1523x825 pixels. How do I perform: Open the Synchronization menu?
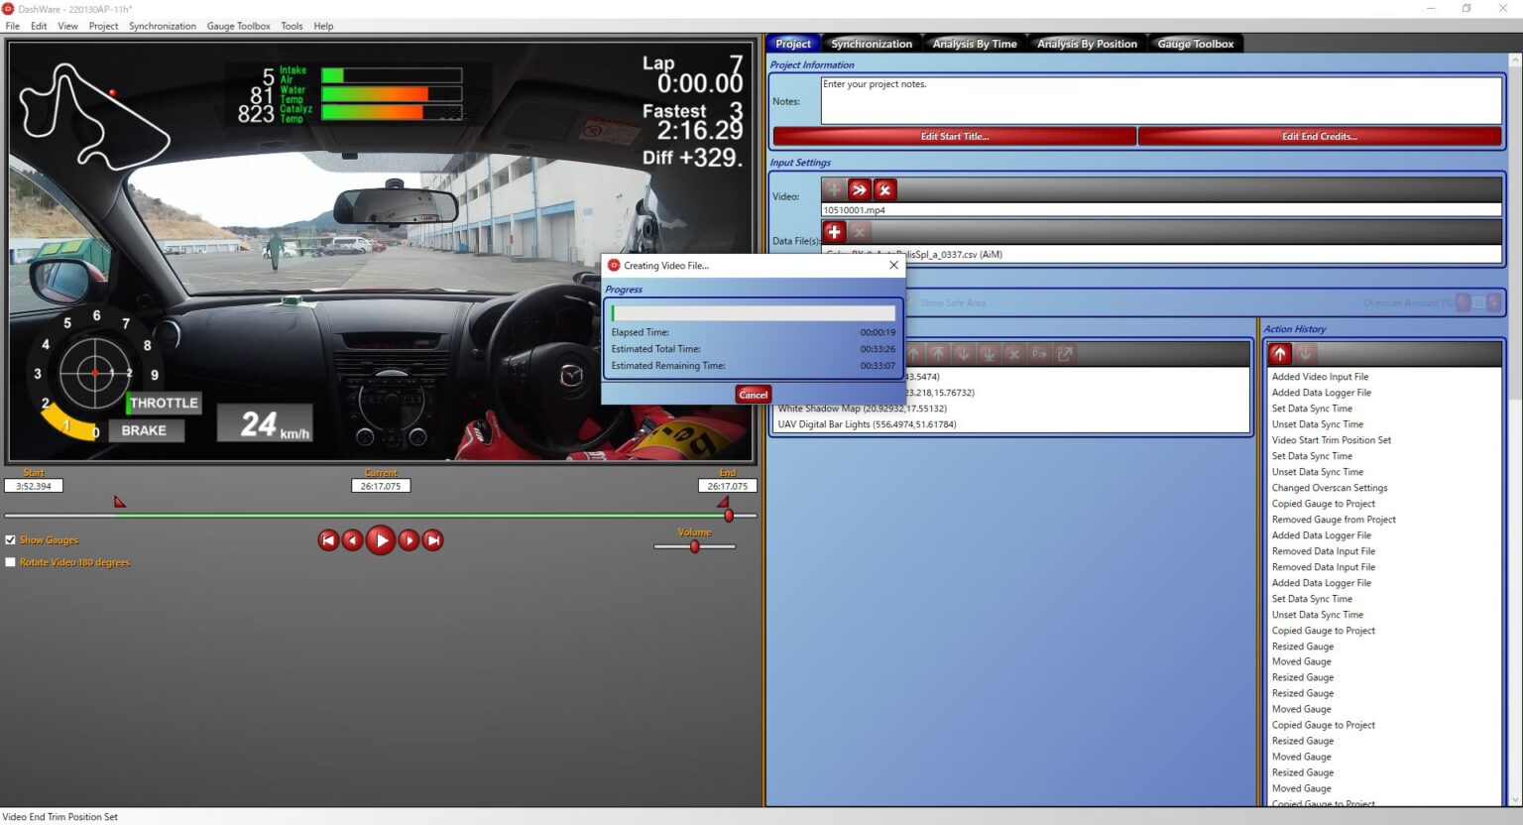click(163, 26)
